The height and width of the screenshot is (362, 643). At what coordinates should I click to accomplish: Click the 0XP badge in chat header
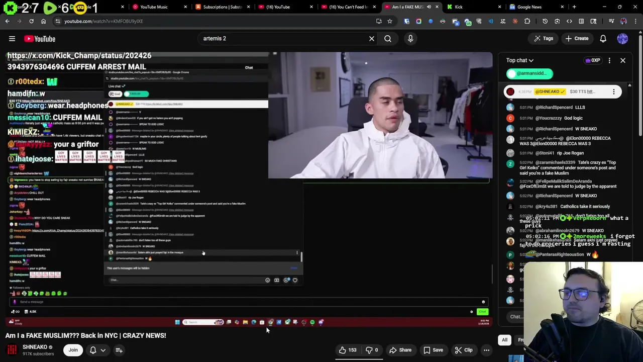(x=593, y=60)
